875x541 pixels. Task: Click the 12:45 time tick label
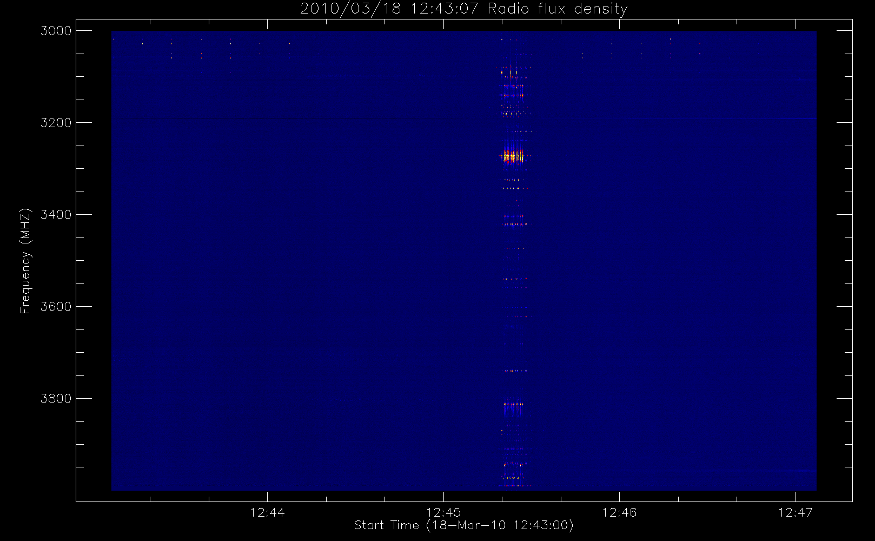pyautogui.click(x=443, y=512)
